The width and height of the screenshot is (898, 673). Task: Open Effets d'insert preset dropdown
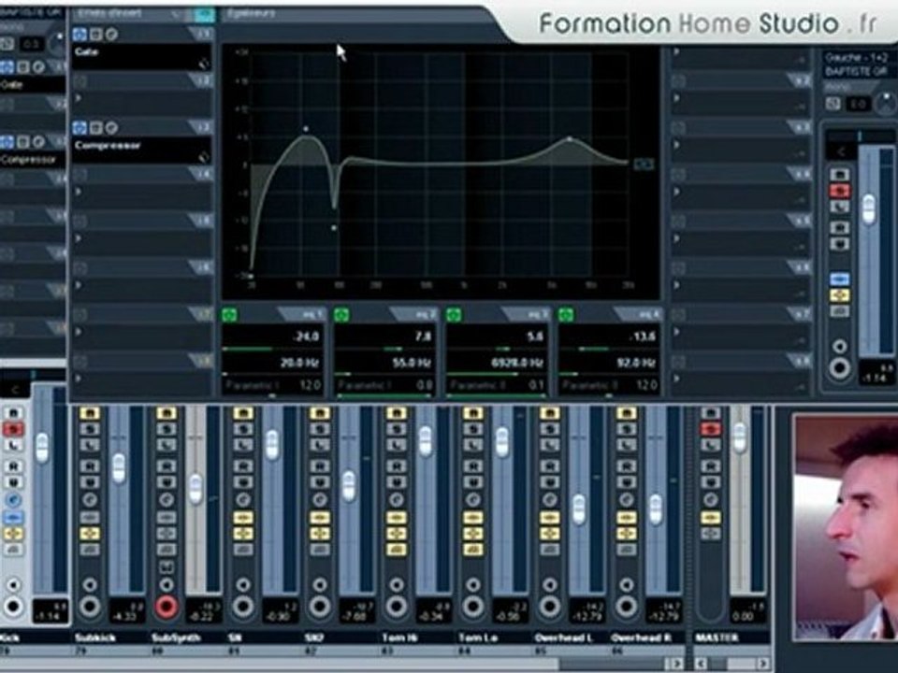(x=176, y=14)
